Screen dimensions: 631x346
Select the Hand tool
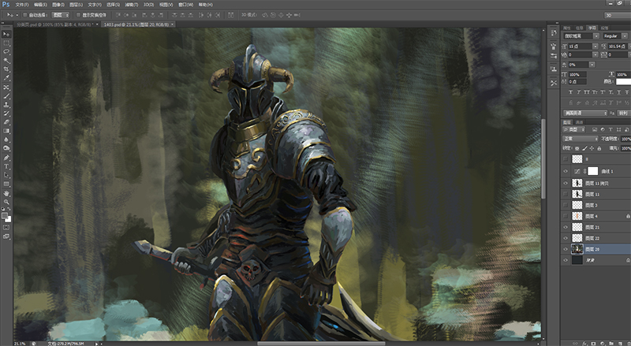click(x=6, y=194)
